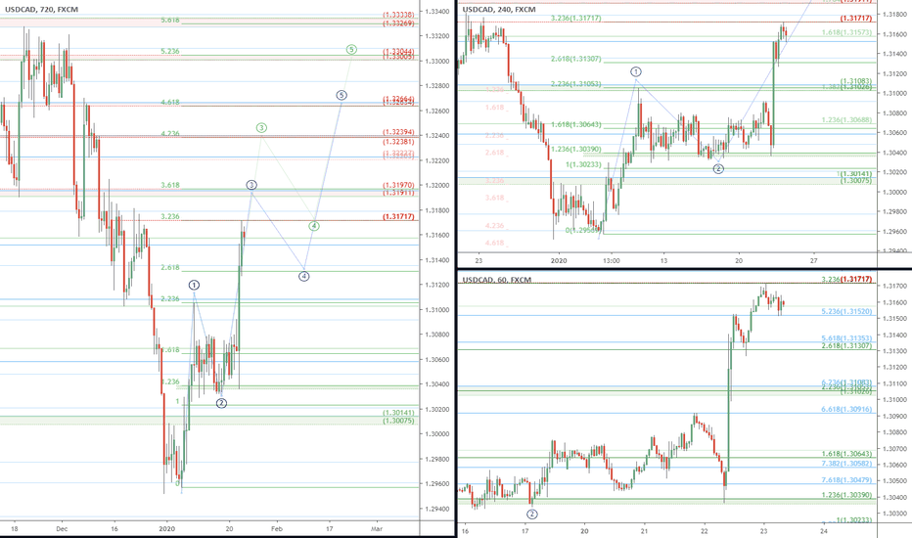Click blue wave 5 marker on 720 chart
Screen dimensions: 912x538
coord(341,95)
